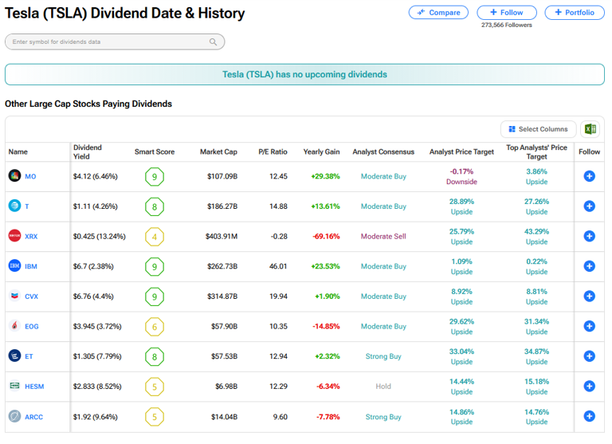Viewport: 612px width, 444px height.
Task: Click the Excel export icon
Action: coord(590,129)
